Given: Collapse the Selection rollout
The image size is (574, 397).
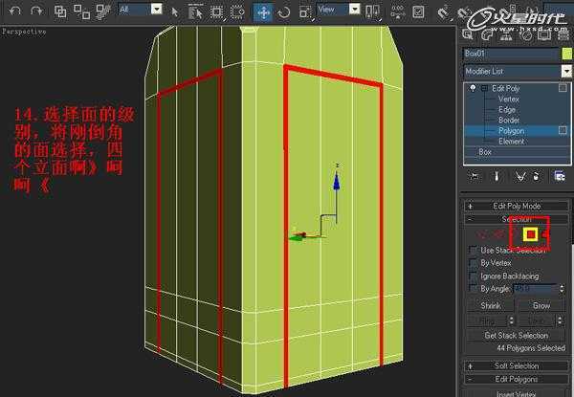Looking at the screenshot, I should click(517, 219).
